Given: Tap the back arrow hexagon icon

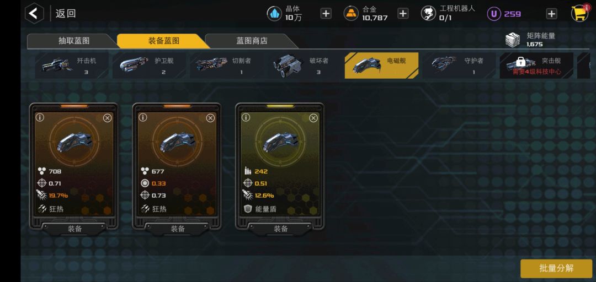Looking at the screenshot, I should tap(34, 13).
